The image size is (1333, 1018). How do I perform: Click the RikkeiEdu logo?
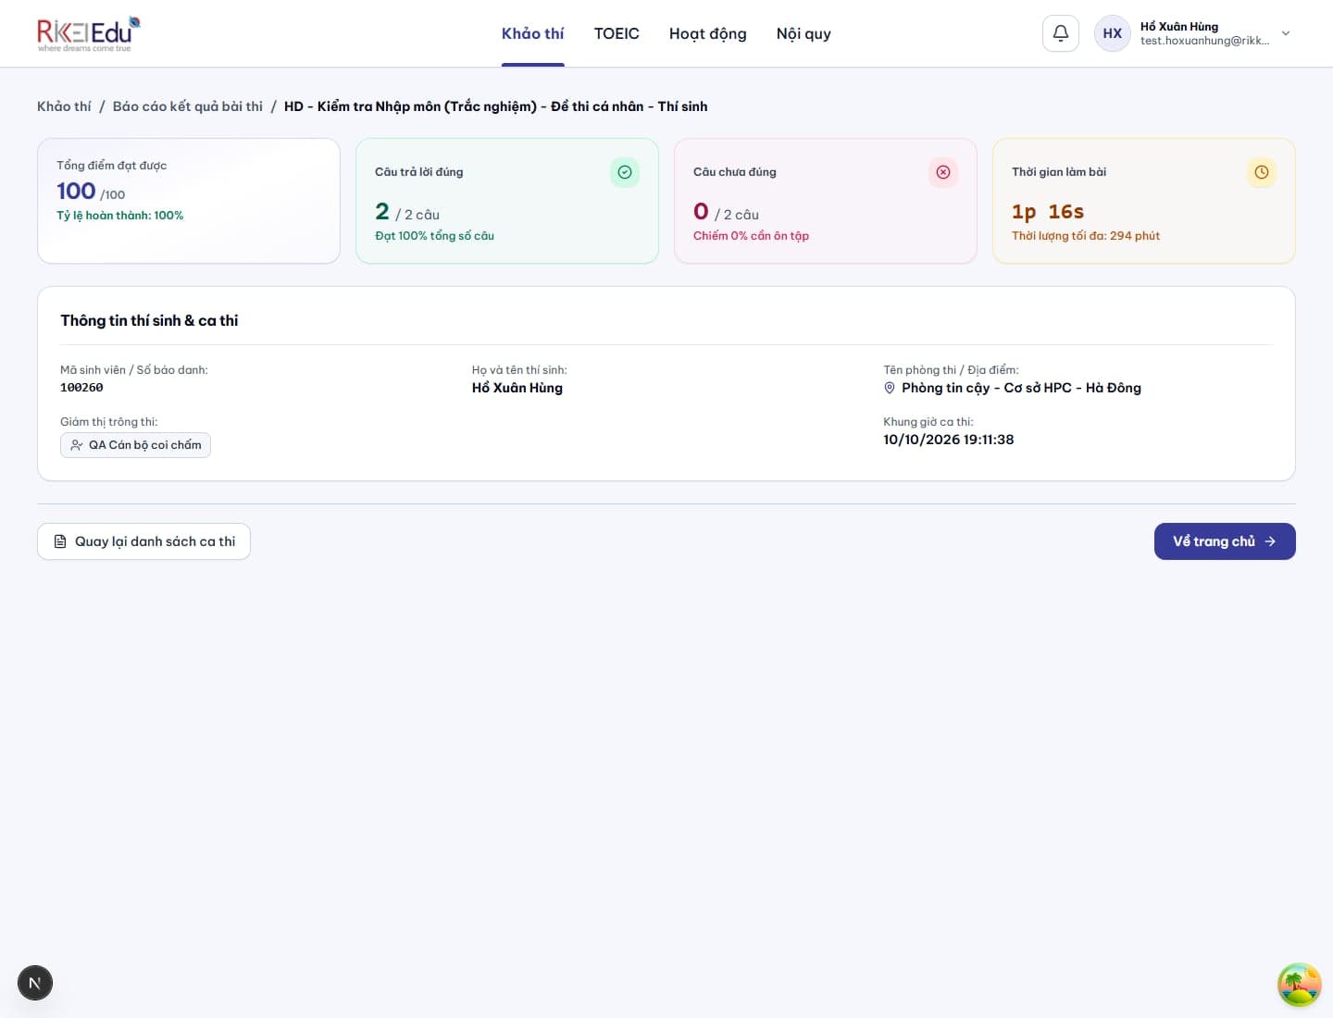click(x=89, y=33)
